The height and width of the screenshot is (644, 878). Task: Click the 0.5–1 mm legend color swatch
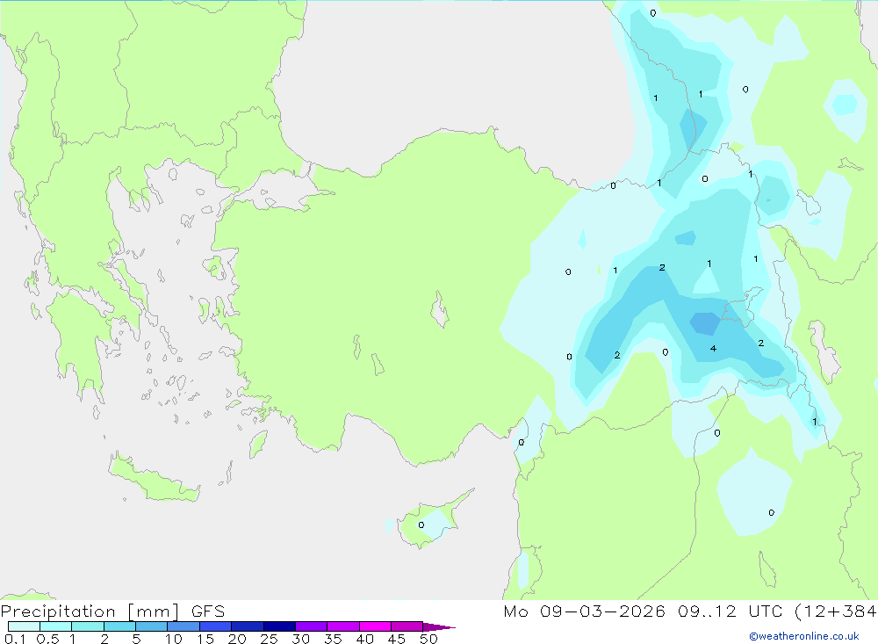tap(56, 626)
